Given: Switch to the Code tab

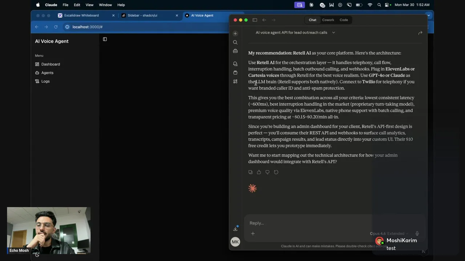Looking at the screenshot, I should (x=344, y=20).
